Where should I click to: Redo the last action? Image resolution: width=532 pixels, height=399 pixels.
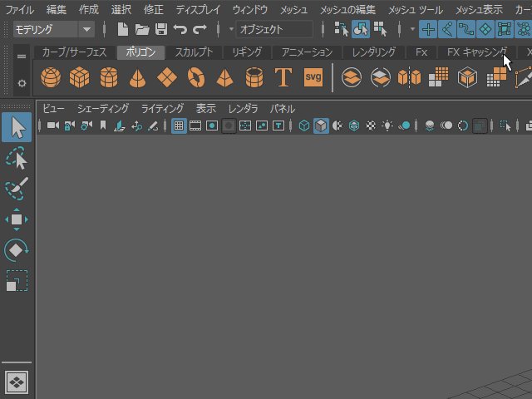click(199, 30)
